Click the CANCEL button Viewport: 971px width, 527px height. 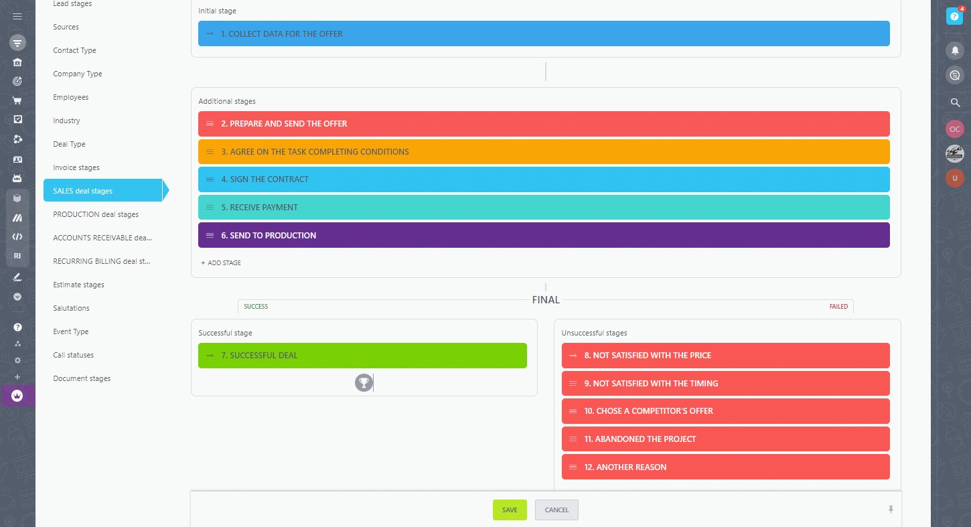[x=556, y=510]
